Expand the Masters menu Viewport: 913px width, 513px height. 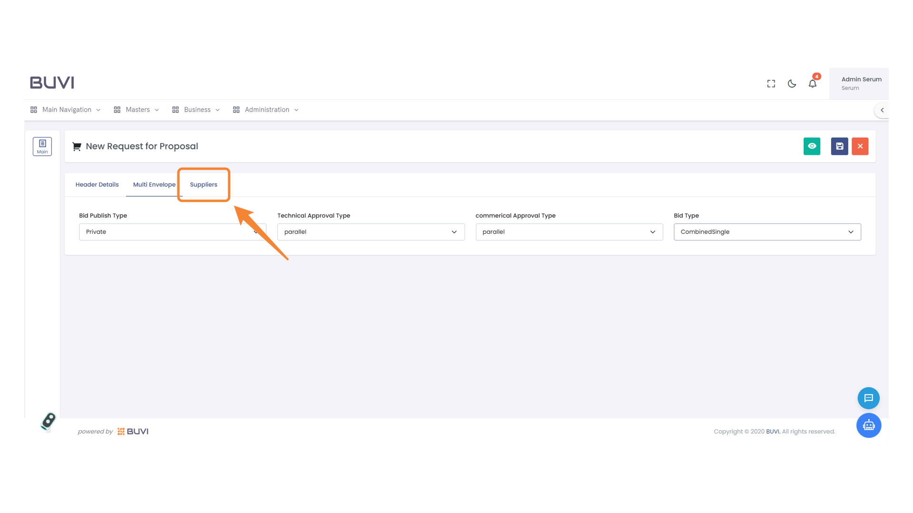pyautogui.click(x=137, y=110)
